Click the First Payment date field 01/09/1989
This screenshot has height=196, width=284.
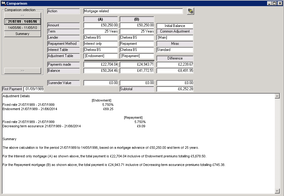click(x=34, y=89)
